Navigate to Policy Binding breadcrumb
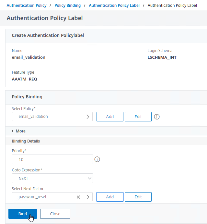Image resolution: width=207 pixels, height=224 pixels. pyautogui.click(x=68, y=6)
